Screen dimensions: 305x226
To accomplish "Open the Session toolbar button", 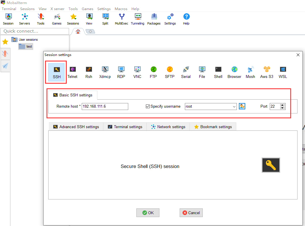I will (x=8, y=19).
